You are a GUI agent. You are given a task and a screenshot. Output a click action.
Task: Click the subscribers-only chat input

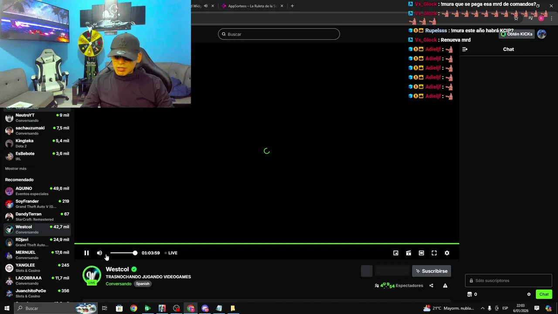tap(508, 280)
